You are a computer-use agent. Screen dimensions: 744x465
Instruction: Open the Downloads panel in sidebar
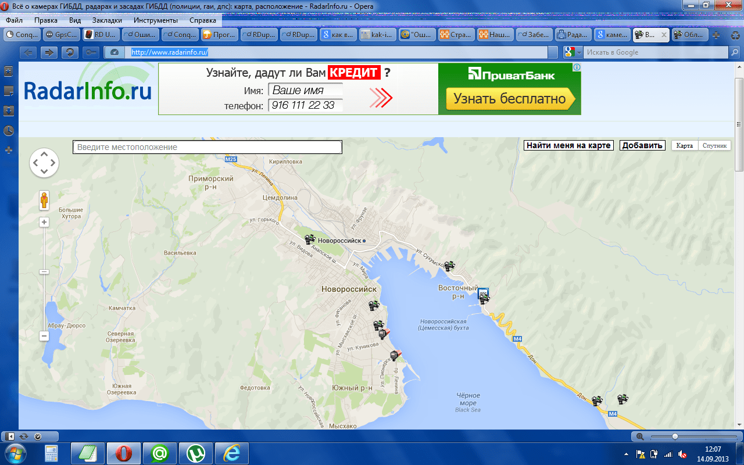pos(9,110)
